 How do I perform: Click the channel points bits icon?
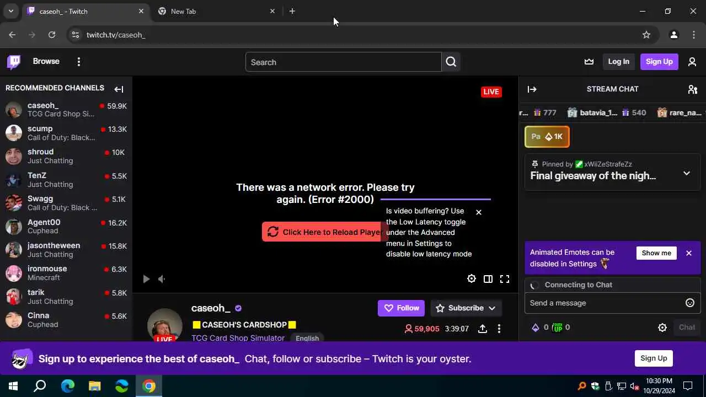(x=535, y=328)
